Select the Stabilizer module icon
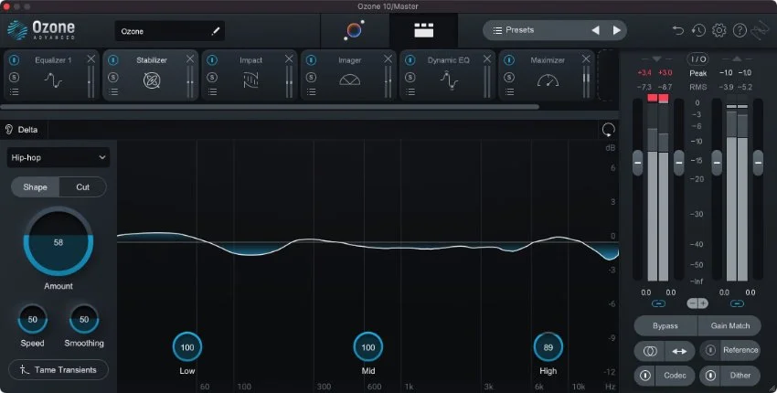This screenshot has height=393, width=777. pyautogui.click(x=152, y=80)
